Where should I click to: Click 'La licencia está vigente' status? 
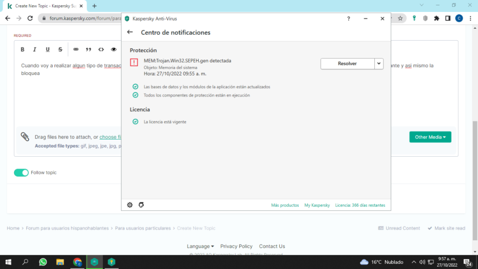(165, 122)
